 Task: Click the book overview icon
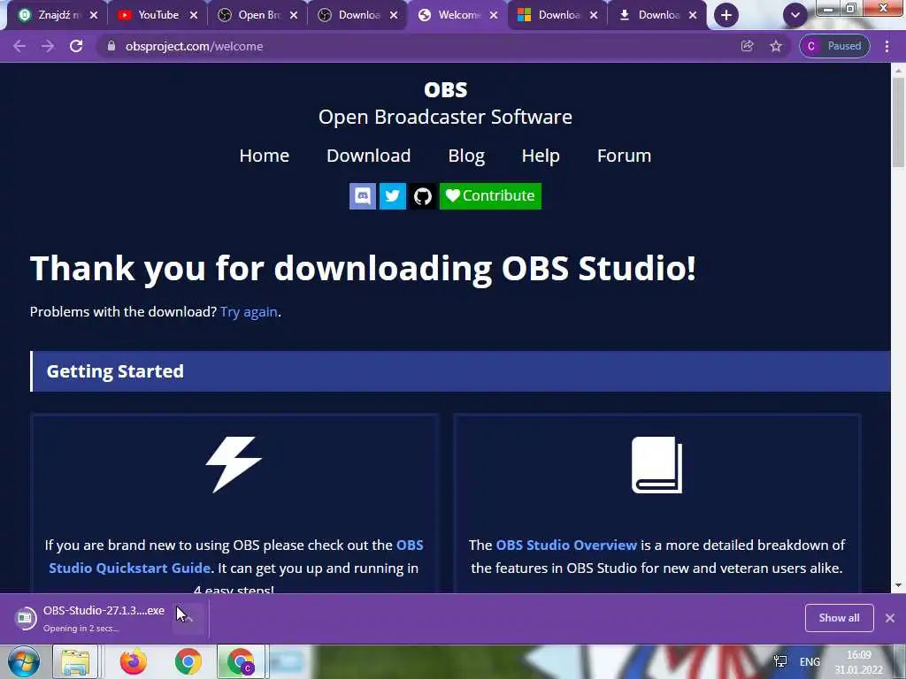[657, 465]
